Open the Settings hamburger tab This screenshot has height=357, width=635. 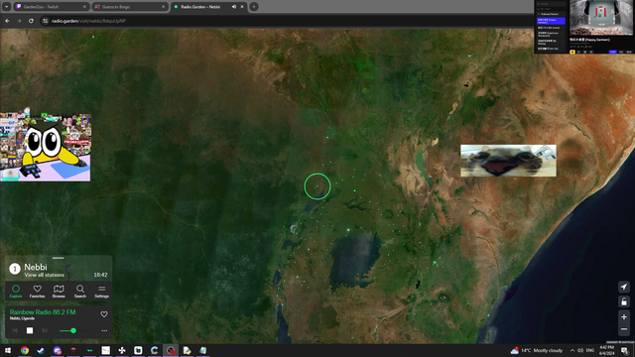[x=101, y=291]
